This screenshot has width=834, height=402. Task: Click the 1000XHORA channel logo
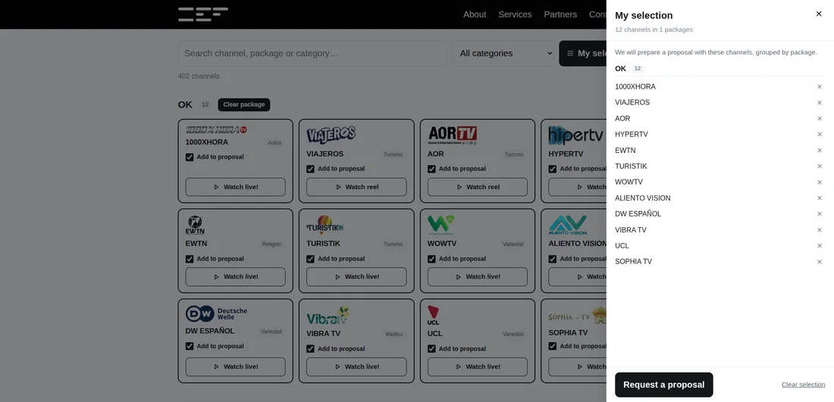click(x=216, y=129)
